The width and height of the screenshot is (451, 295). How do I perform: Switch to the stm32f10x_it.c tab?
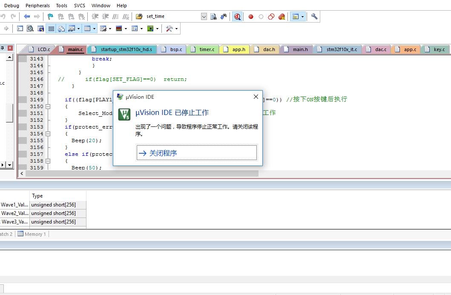339,49
